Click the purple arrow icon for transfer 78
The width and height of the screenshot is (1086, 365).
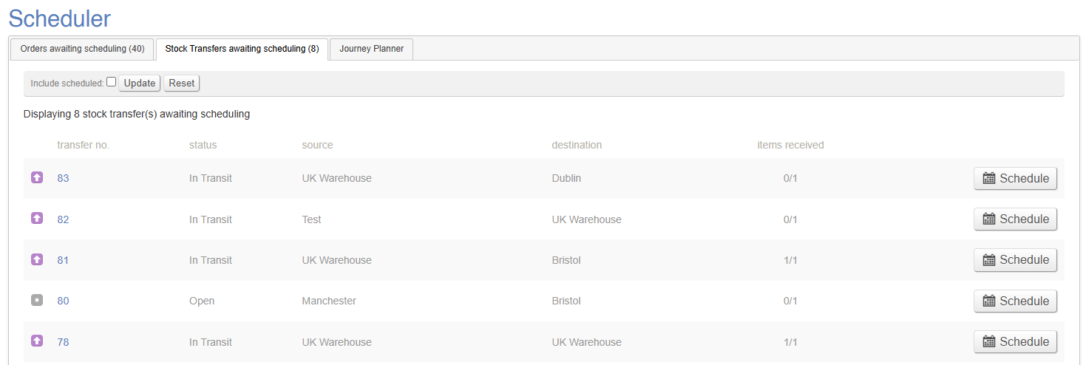click(x=37, y=341)
